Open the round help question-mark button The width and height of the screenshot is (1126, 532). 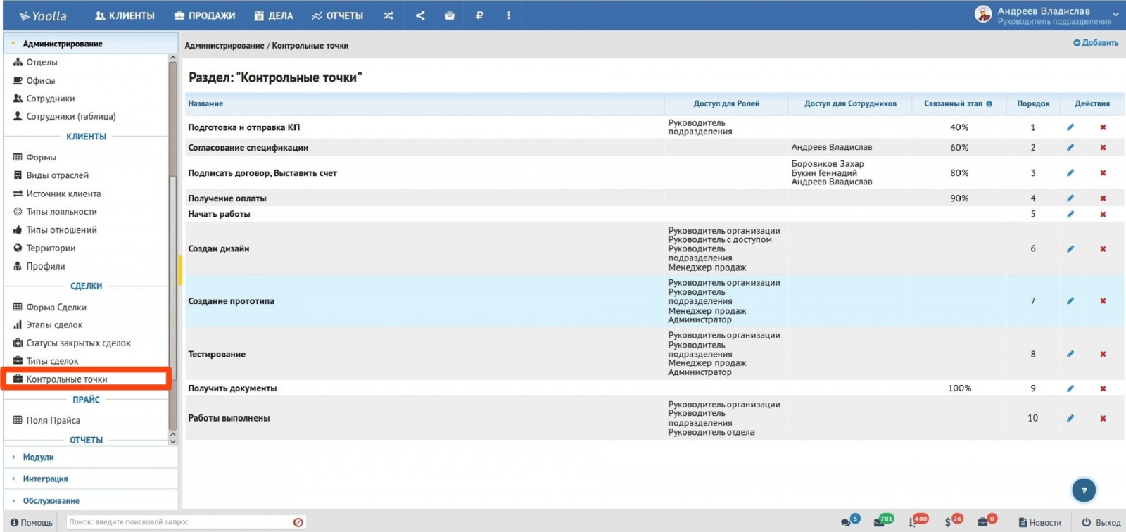pos(1084,490)
